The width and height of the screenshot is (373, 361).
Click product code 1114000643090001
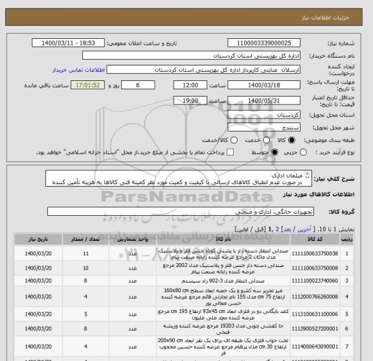pos(315,347)
